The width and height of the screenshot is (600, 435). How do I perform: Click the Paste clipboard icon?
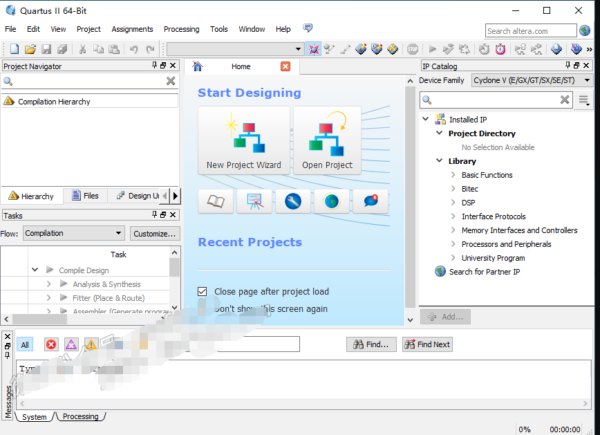114,49
